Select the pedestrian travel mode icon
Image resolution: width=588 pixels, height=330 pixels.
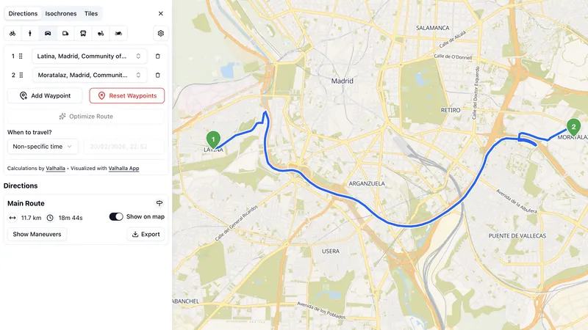point(30,33)
